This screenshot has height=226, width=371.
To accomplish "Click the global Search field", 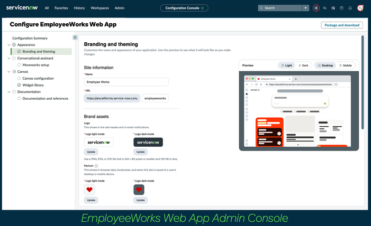I will pyautogui.click(x=280, y=8).
